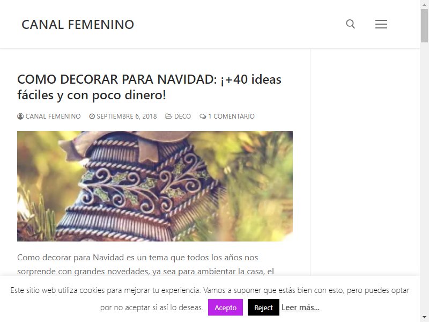Click the article intro paragraph text
Viewport: 429px width, 322px height.
coord(145,264)
